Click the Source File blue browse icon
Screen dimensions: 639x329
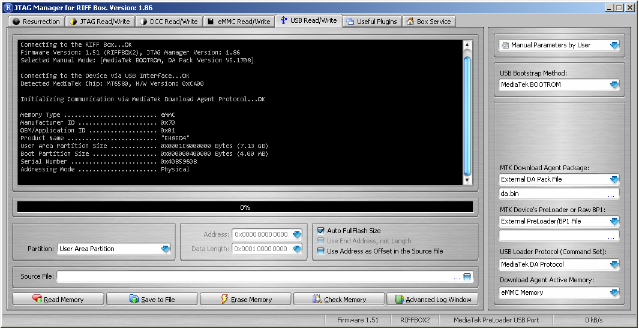(x=467, y=277)
